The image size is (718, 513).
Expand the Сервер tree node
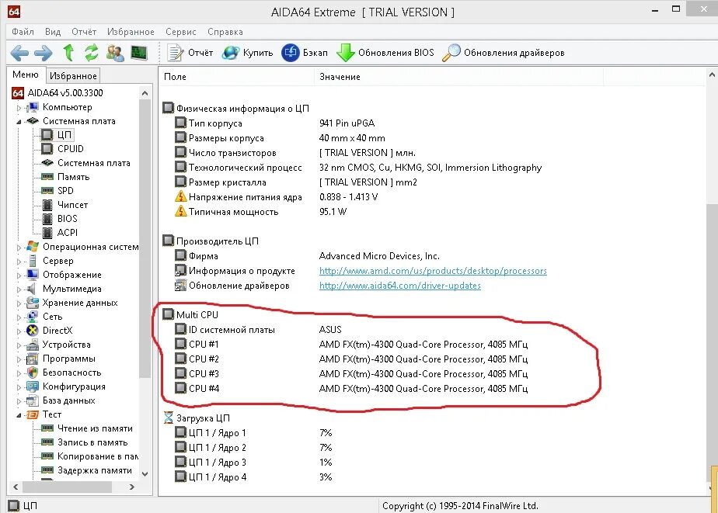(x=19, y=262)
